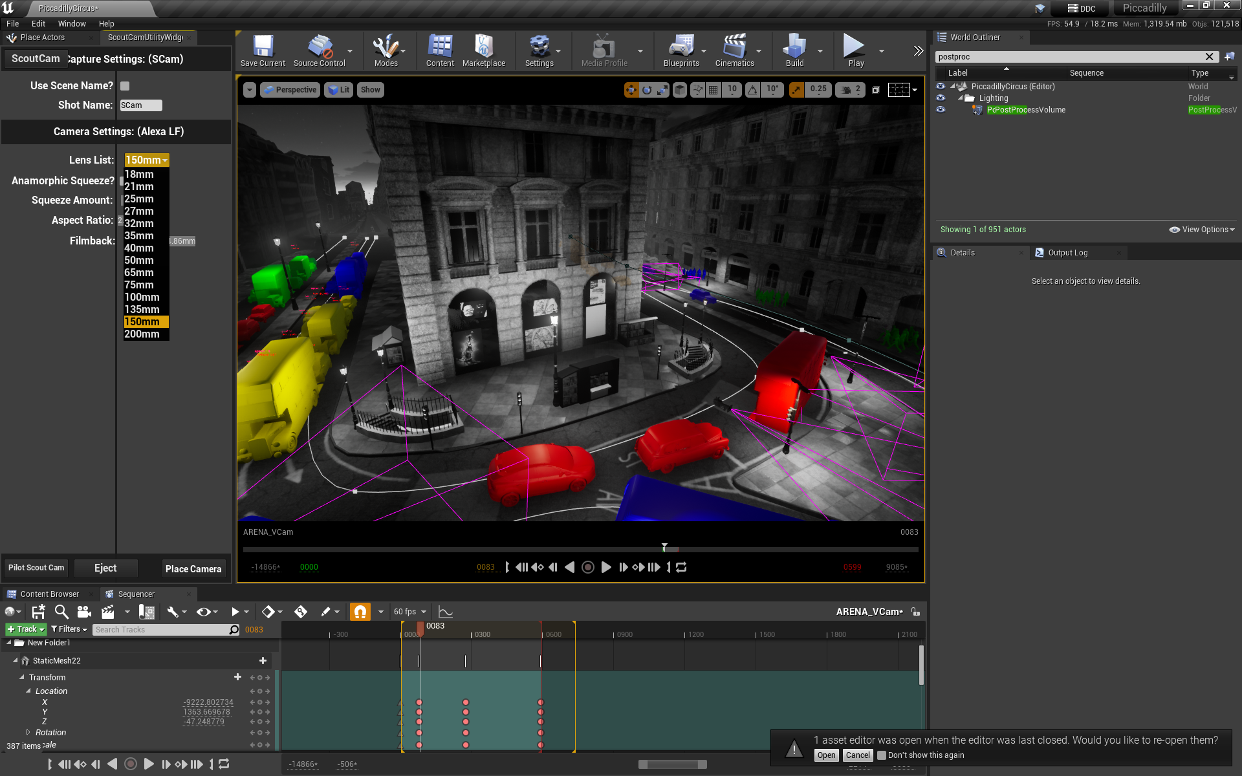Click the Sequencer render movie clapperboard icon
The width and height of the screenshot is (1242, 776).
tap(108, 612)
